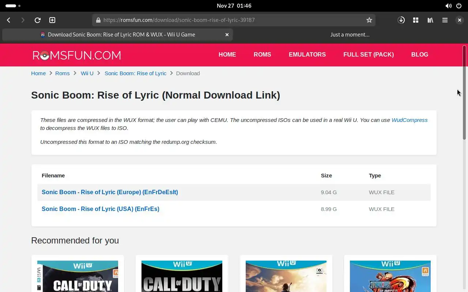Image resolution: width=468 pixels, height=292 pixels.
Task: Open the third recommended game cover
Action: 286,276
